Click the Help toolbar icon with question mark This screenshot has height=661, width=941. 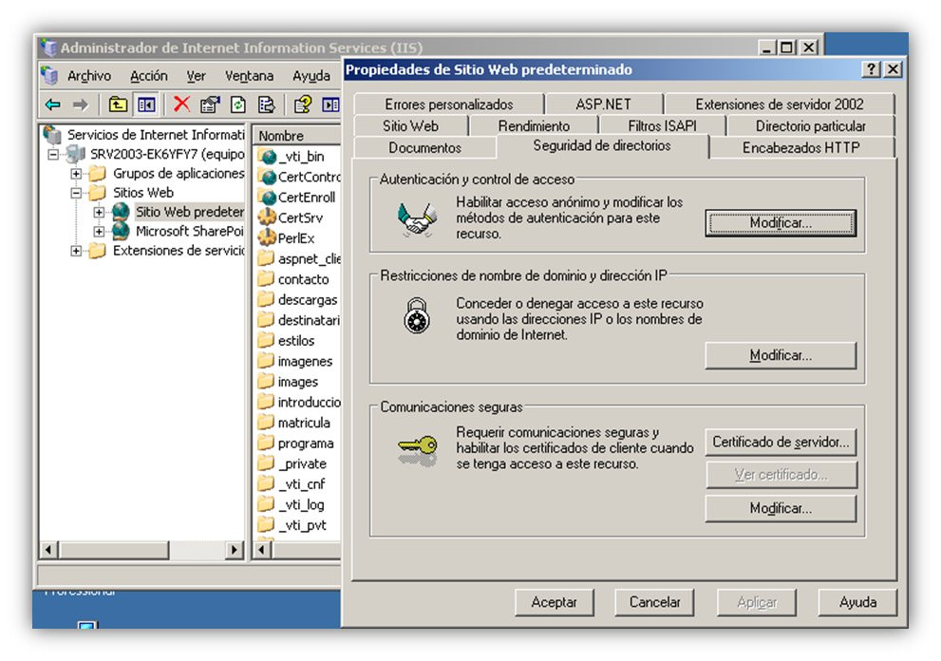(x=303, y=105)
